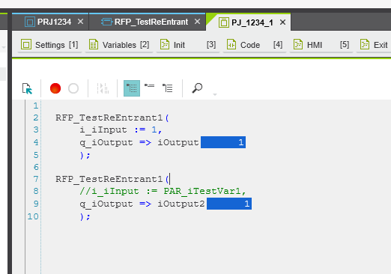Viewport: 391px width, 274px height.
Task: Click the commented PAR_iTestVar1 text
Action: click(202, 192)
